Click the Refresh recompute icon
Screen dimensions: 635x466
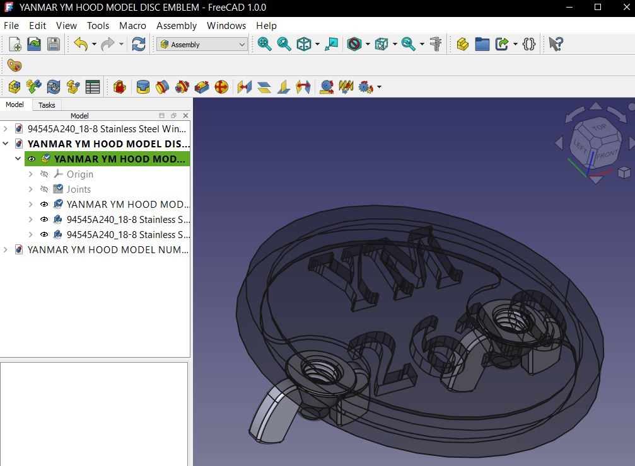[x=139, y=44]
